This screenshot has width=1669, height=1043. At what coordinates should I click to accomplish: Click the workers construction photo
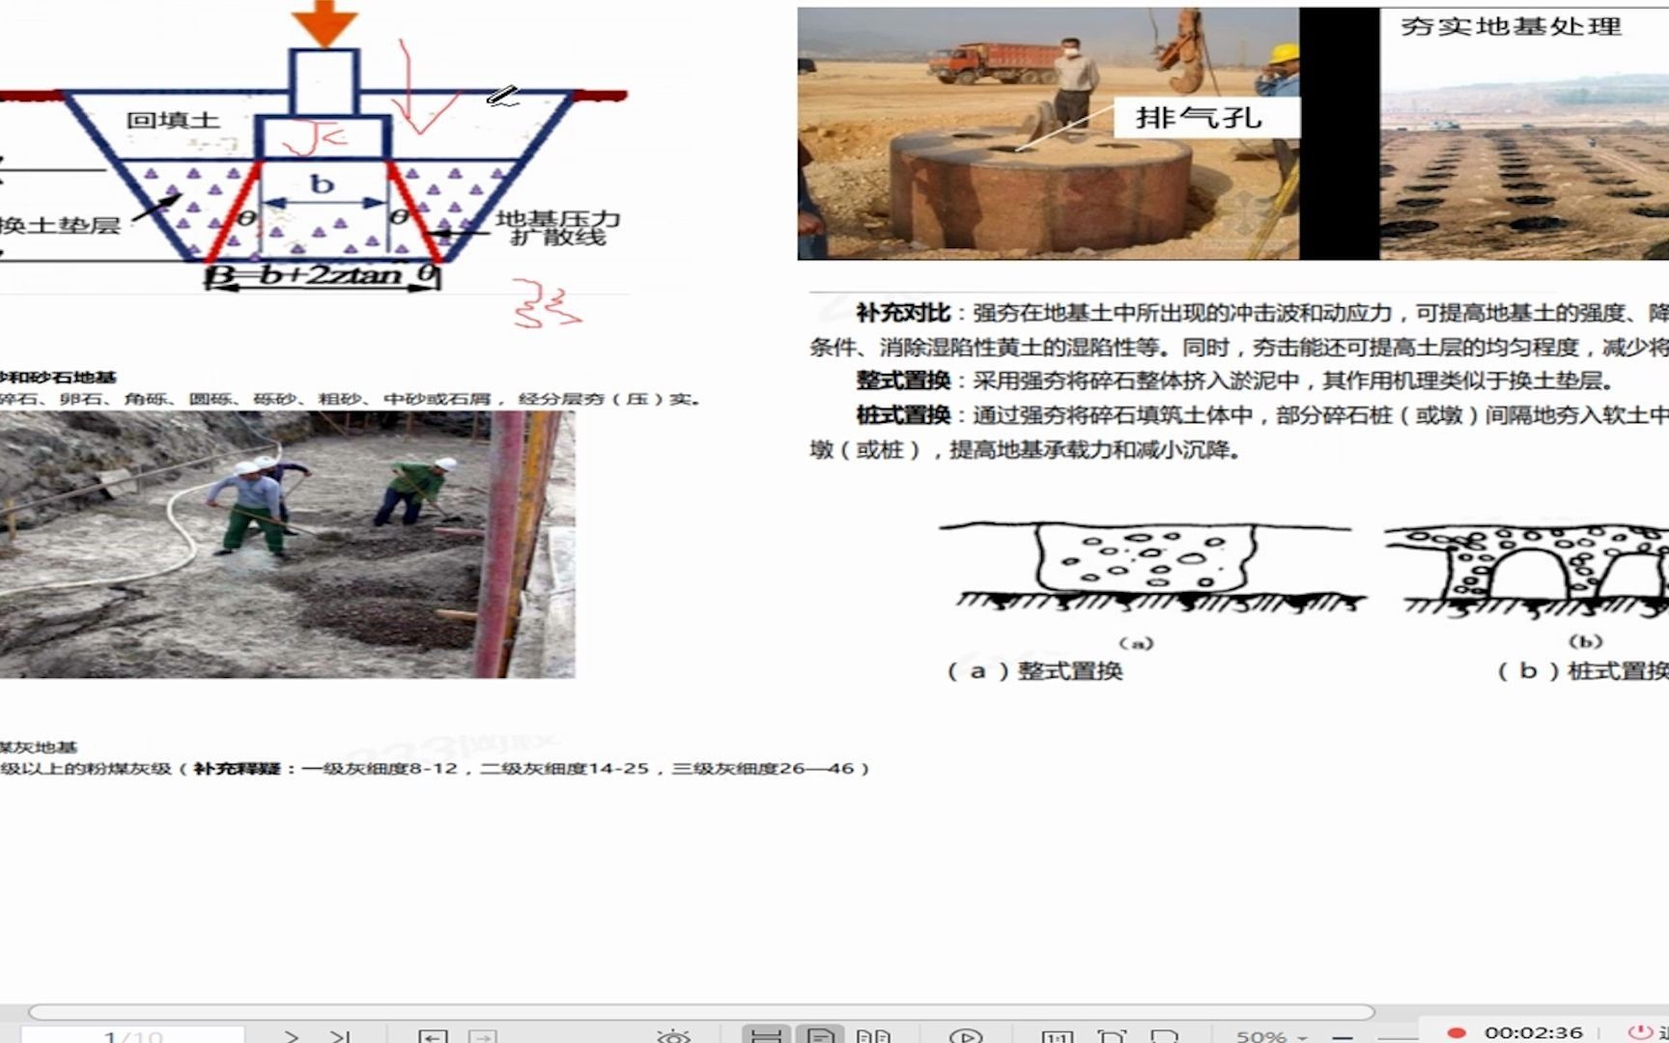288,545
